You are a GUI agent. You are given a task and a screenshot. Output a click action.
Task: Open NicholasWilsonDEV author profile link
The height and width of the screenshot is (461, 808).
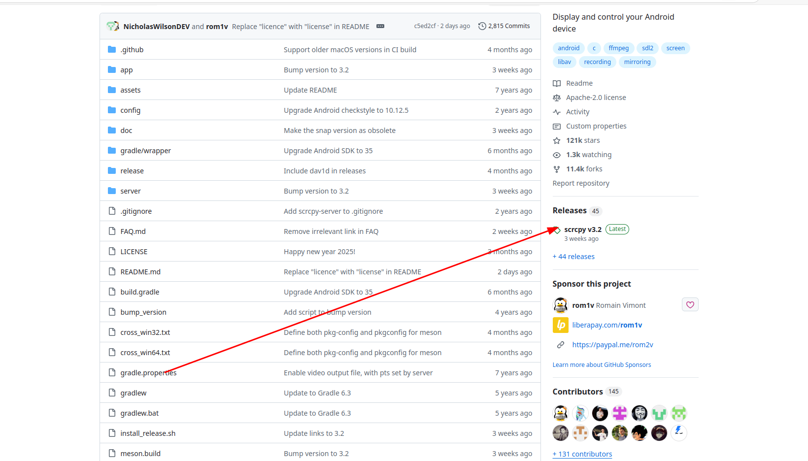(156, 27)
